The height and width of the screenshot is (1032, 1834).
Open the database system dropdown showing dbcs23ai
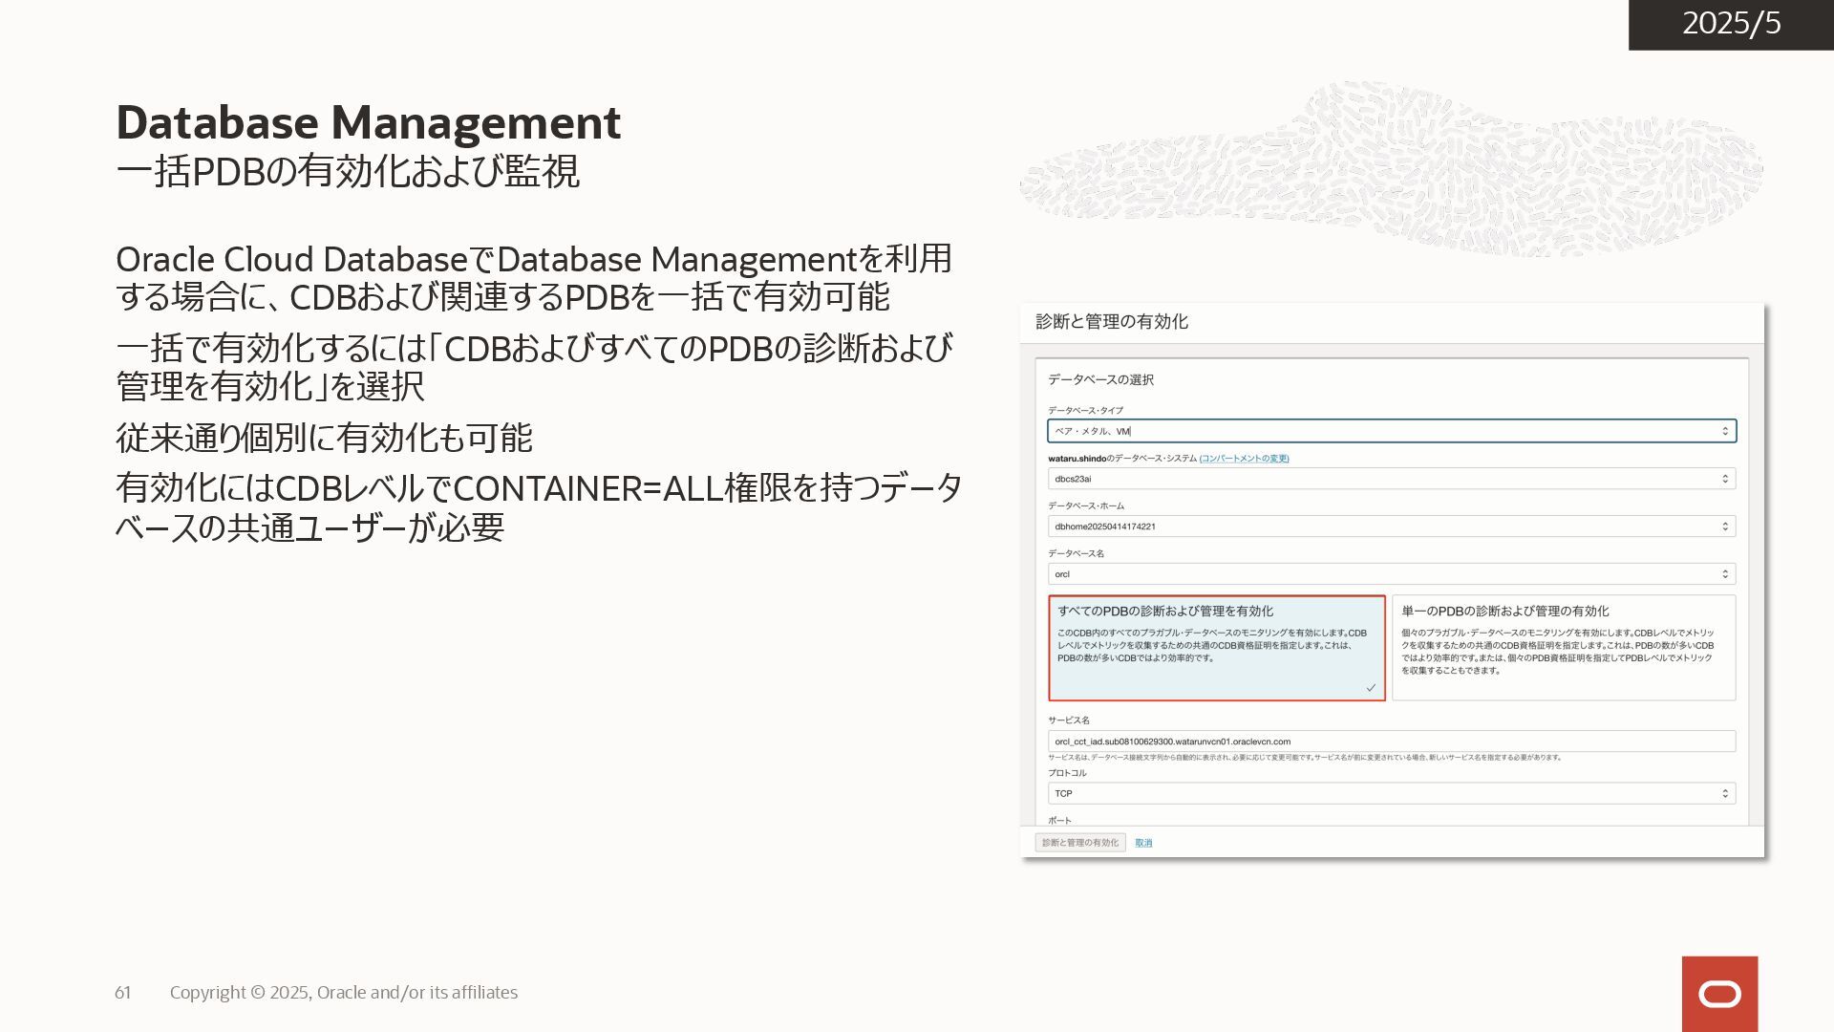click(1392, 479)
